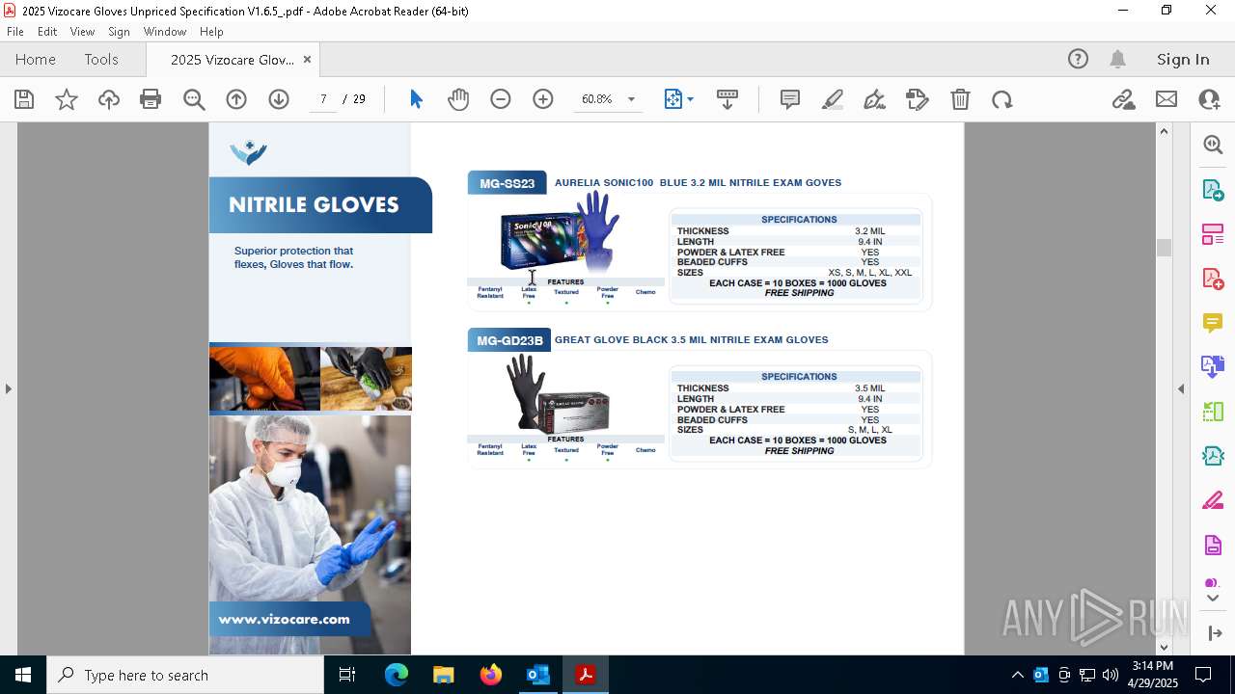The width and height of the screenshot is (1235, 694).
Task: Open fit page options icon
Action: [678, 99]
